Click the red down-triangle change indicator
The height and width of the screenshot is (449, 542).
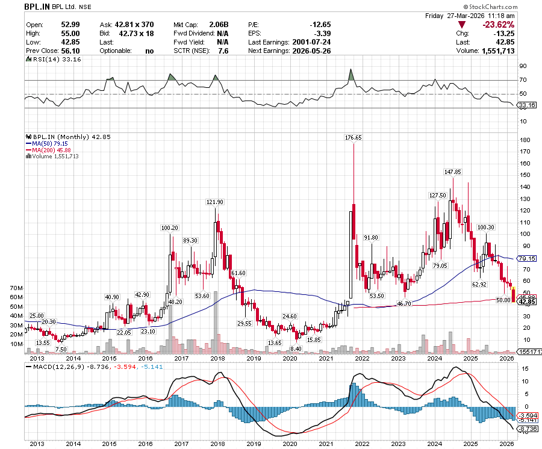pos(461,25)
